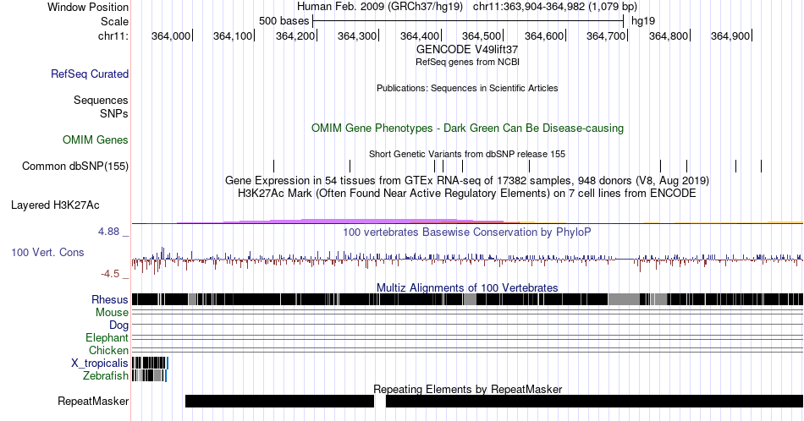Click the Sequences track label

pyautogui.click(x=101, y=100)
